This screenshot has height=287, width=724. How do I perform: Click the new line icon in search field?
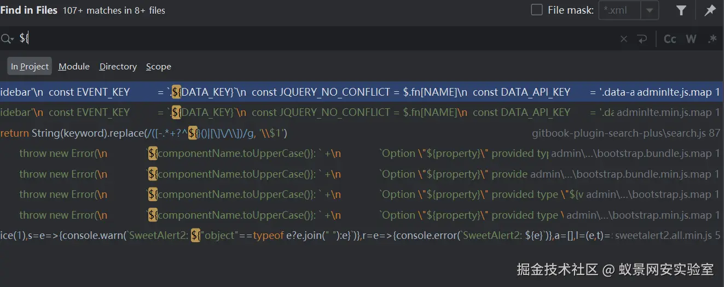(642, 39)
